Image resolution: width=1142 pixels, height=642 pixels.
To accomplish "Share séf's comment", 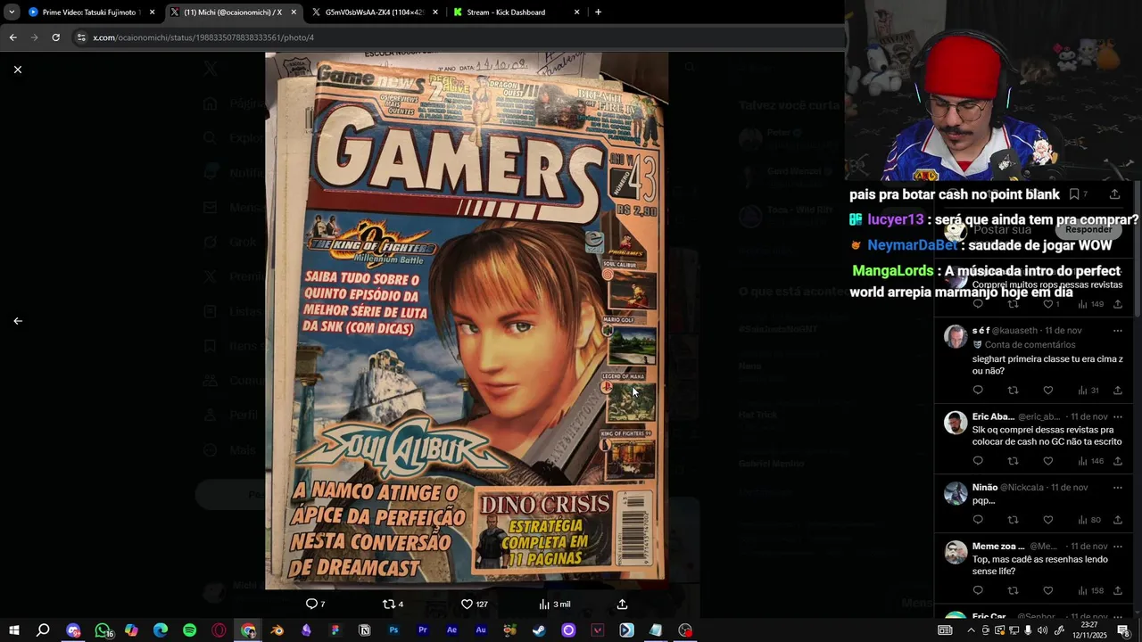I will [x=1117, y=390].
